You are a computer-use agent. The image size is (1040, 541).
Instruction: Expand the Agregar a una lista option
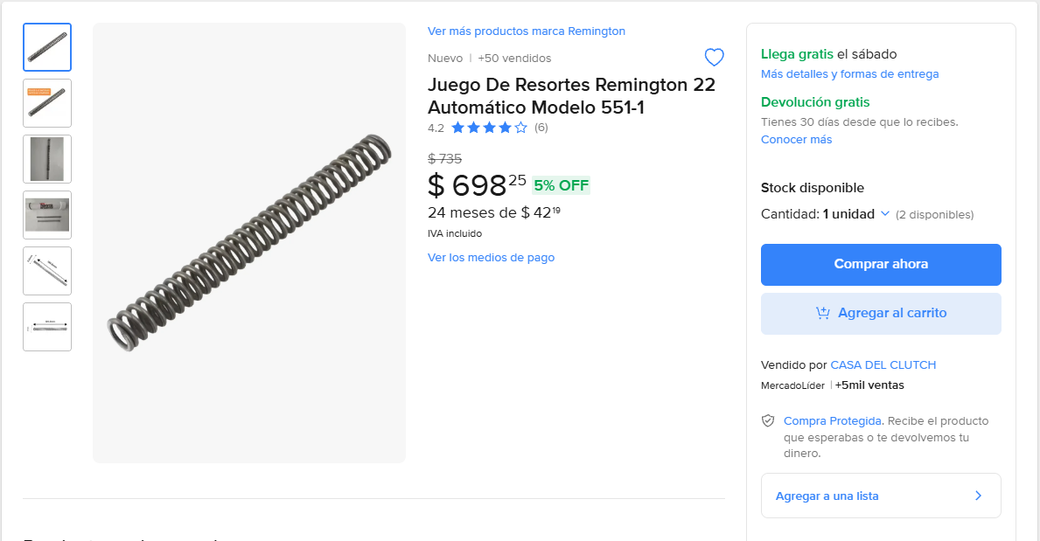coord(881,496)
